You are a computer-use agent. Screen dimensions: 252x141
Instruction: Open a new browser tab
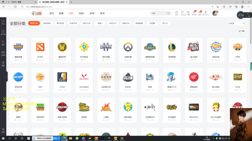72,2
